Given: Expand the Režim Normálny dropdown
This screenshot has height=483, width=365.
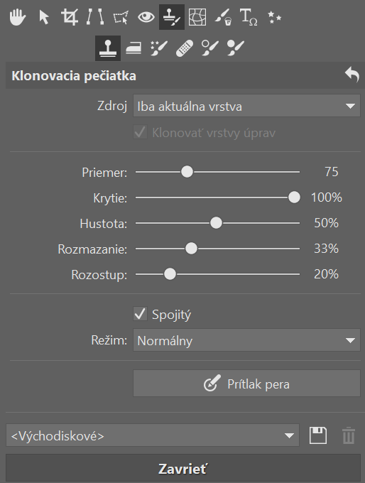Looking at the screenshot, I should pos(246,340).
